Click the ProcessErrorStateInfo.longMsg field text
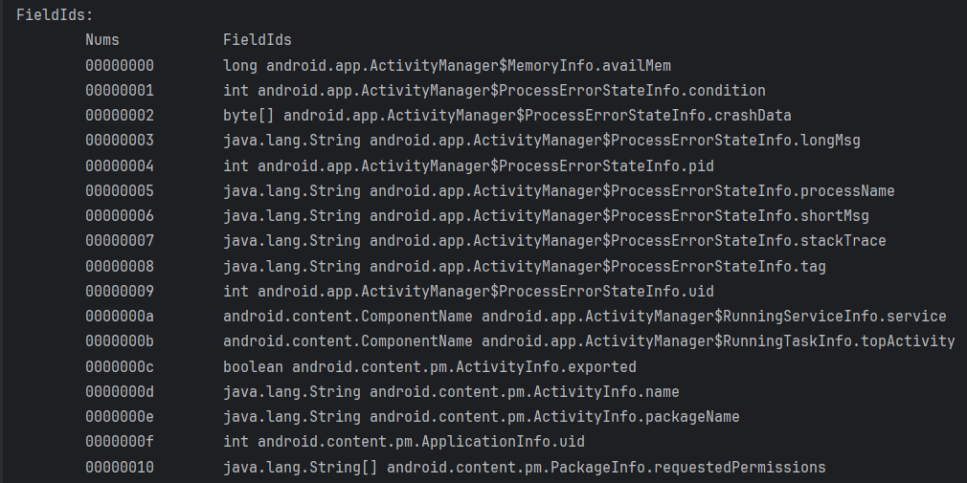 542,141
